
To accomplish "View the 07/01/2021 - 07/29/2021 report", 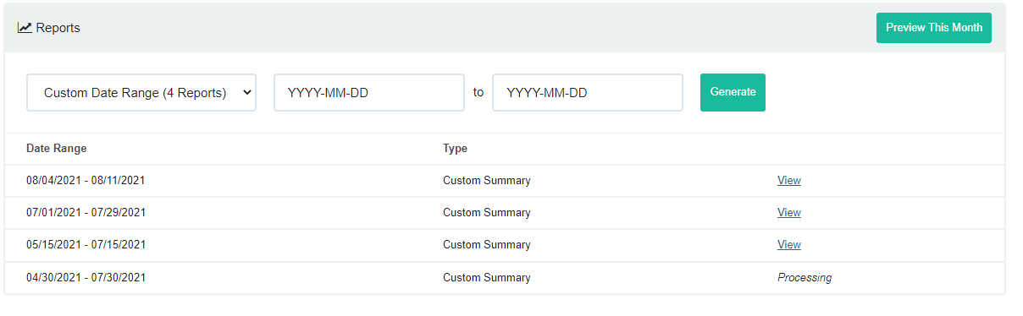I will (789, 213).
